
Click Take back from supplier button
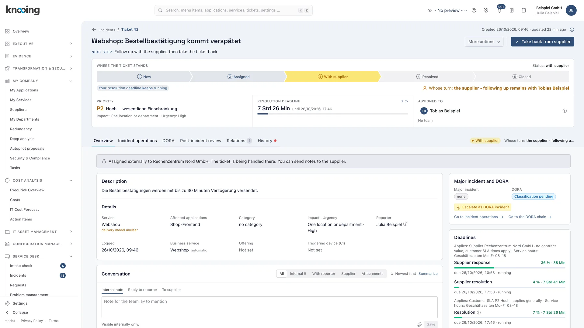(x=543, y=42)
